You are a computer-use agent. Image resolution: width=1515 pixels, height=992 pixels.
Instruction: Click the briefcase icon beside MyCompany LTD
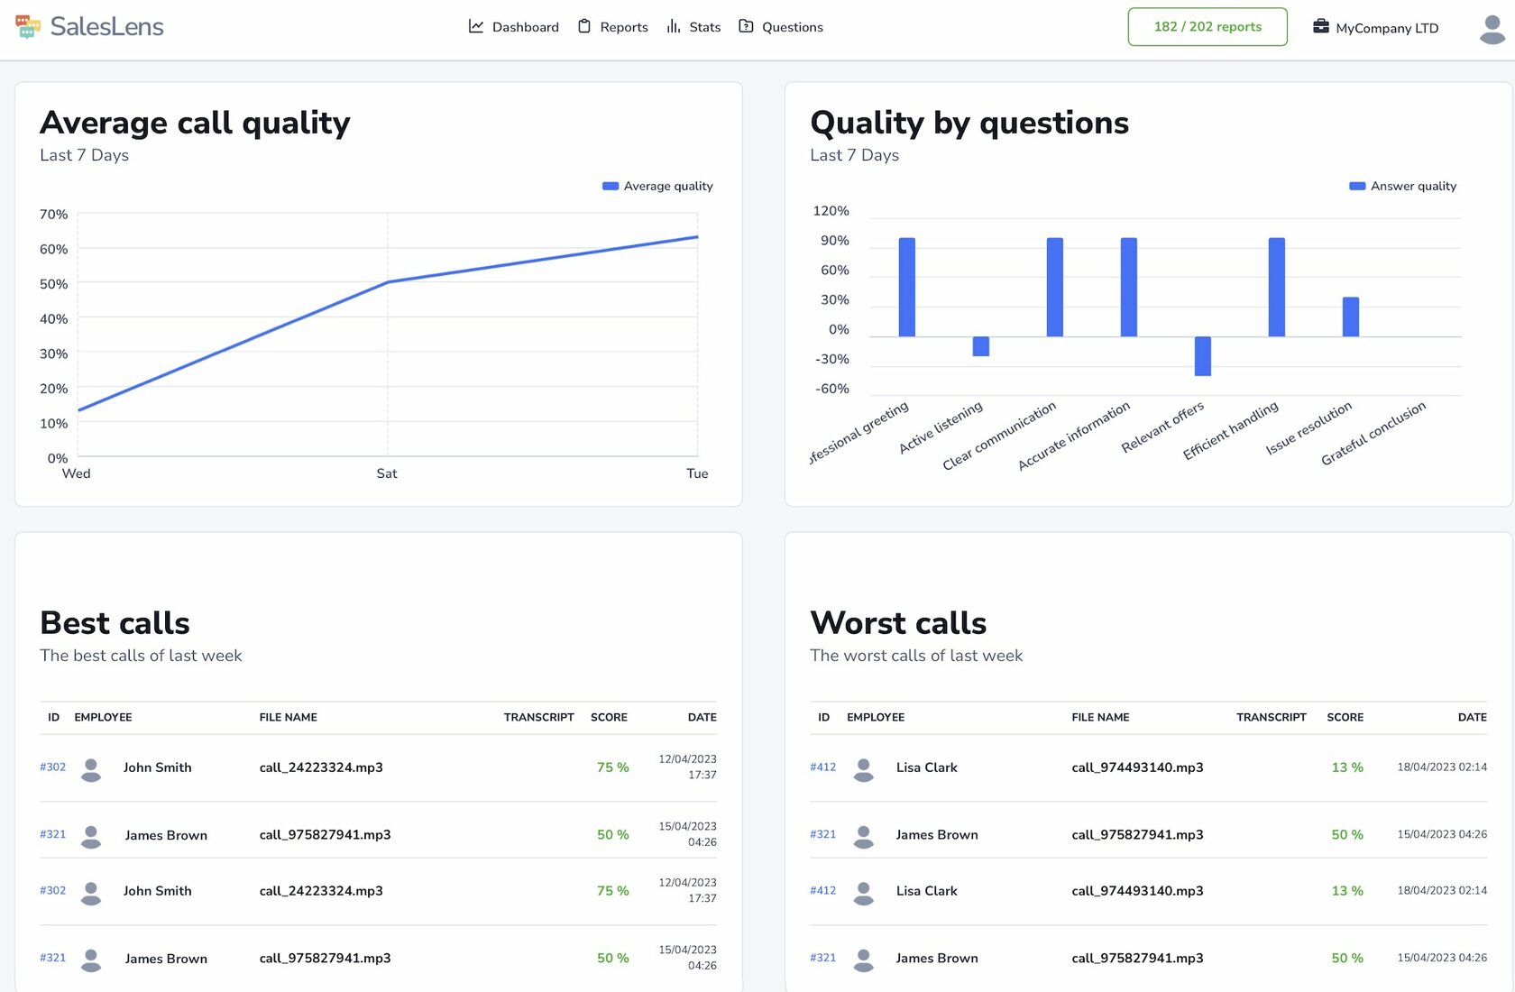[1319, 27]
